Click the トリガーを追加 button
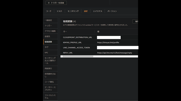Screen dimensions: 181x101 56,3
